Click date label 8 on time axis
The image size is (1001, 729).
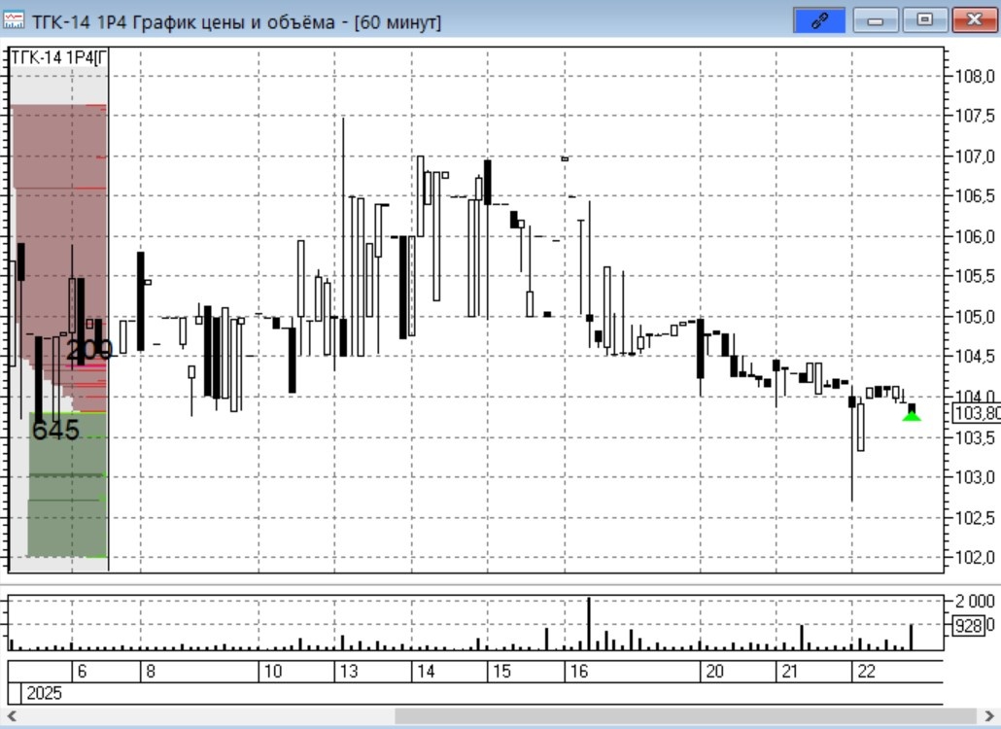[151, 672]
